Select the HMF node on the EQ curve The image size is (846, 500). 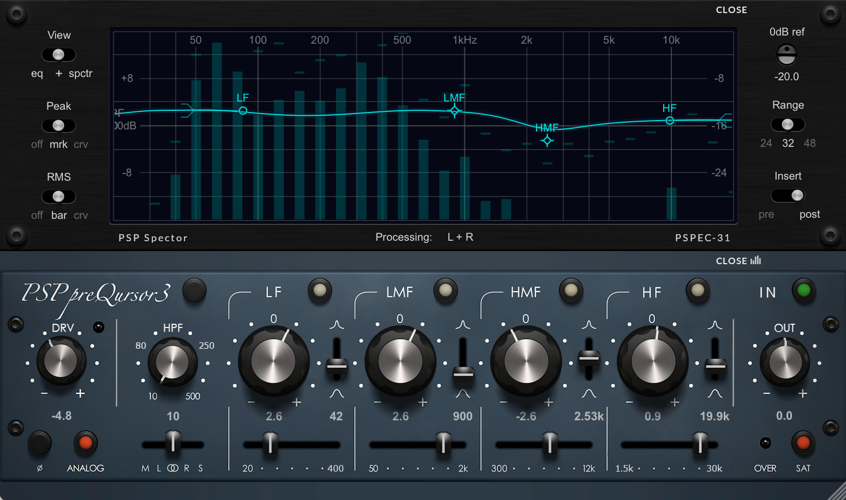point(547,141)
